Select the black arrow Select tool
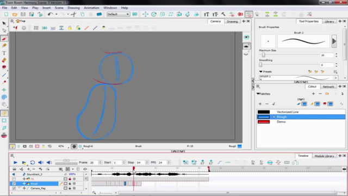348x196 pixels. pyautogui.click(x=4, y=23)
